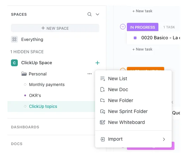The image size is (183, 155).
Task: Show the 1 Hidden Space link
Action: tap(27, 52)
